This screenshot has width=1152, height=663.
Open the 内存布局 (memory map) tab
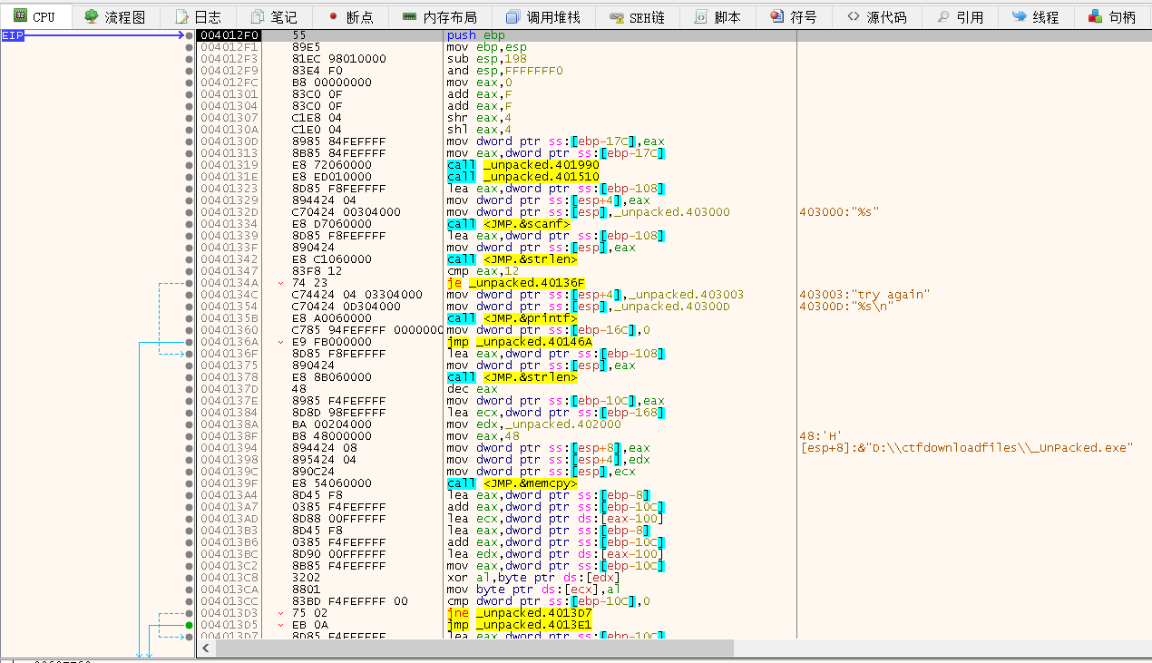(439, 16)
